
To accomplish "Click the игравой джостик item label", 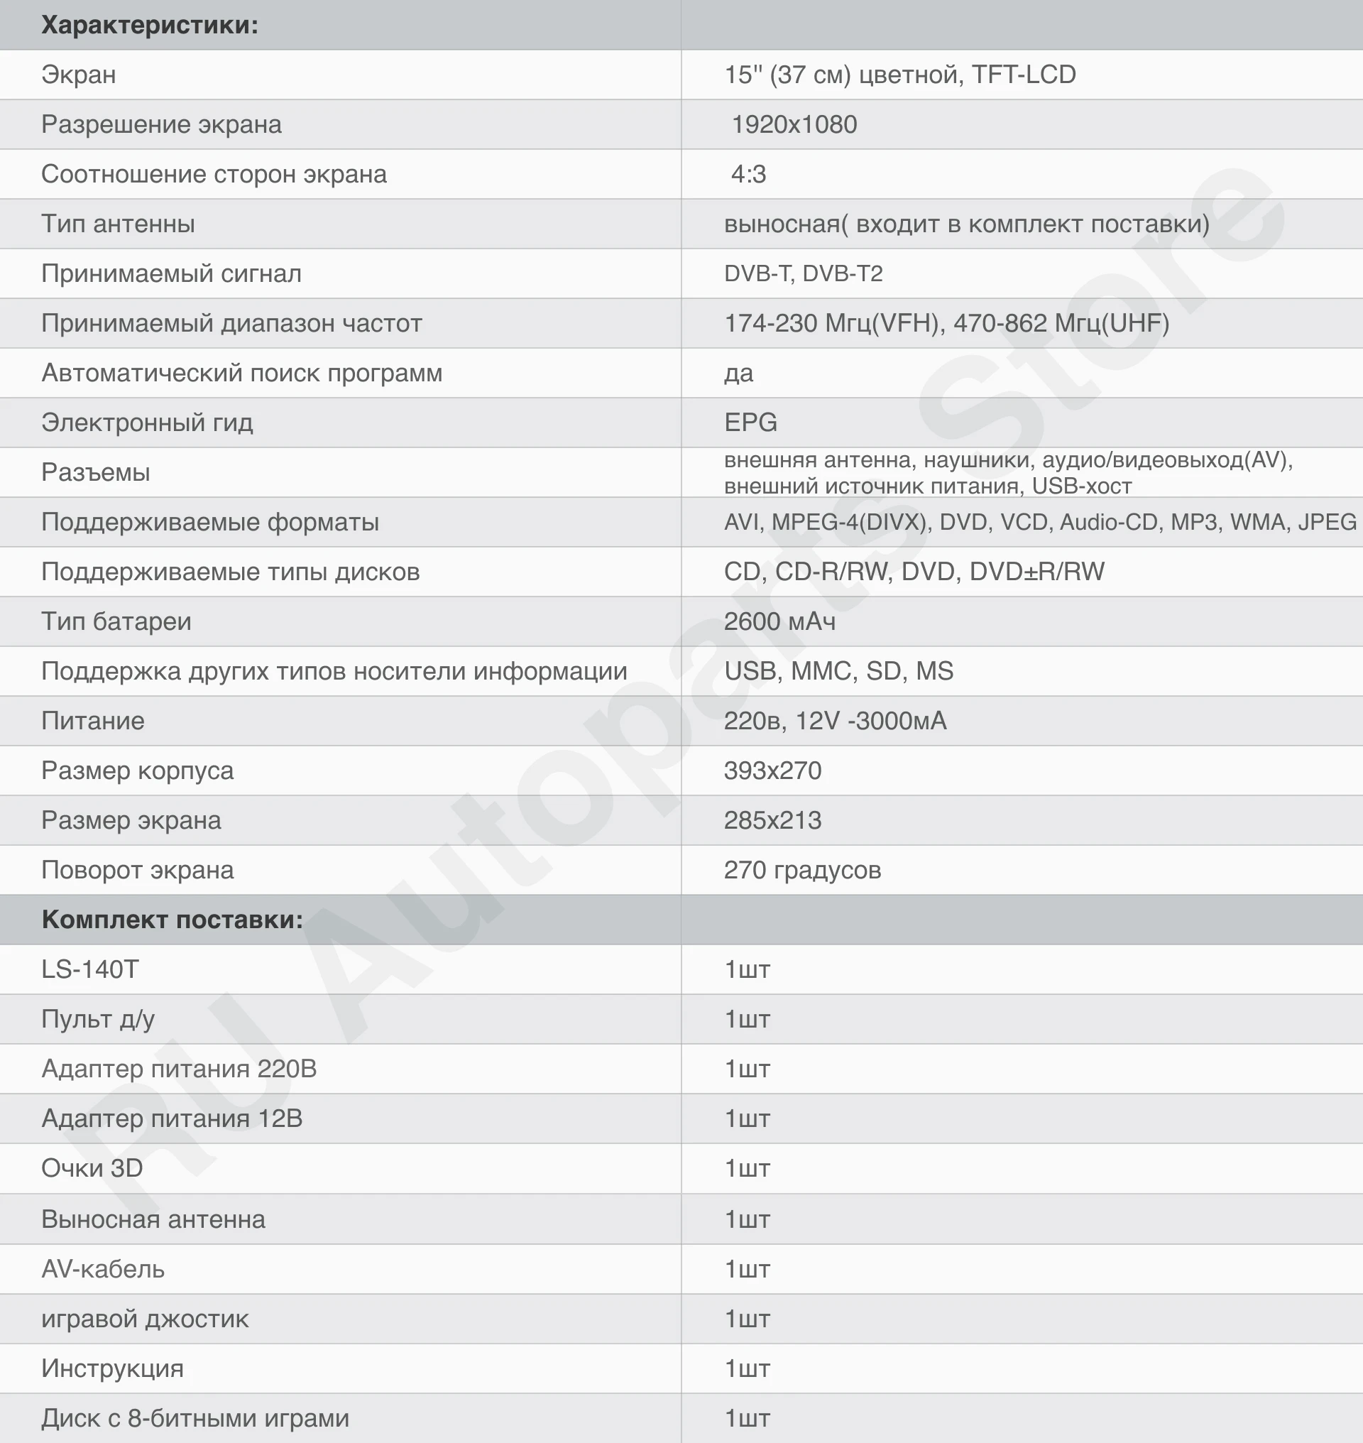I will click(145, 1319).
